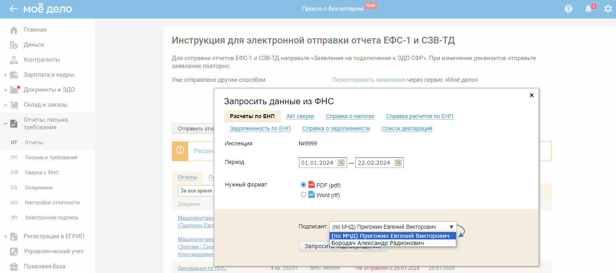Open notifications bell icon
The height and width of the screenshot is (273, 616).
(x=589, y=9)
